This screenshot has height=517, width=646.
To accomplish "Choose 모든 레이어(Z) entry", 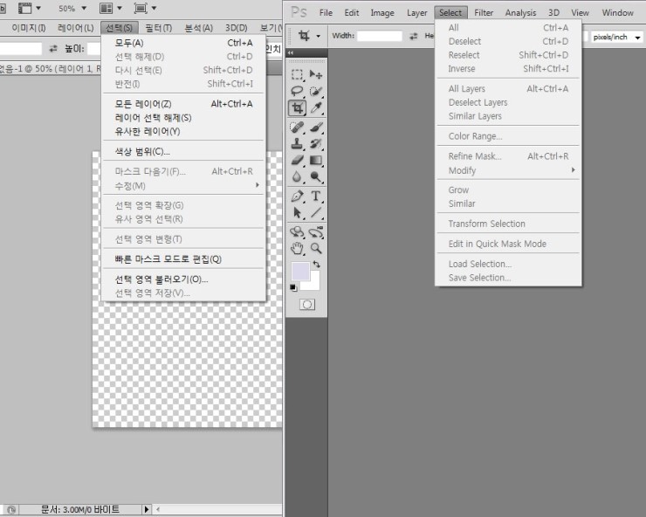I will tap(183, 104).
